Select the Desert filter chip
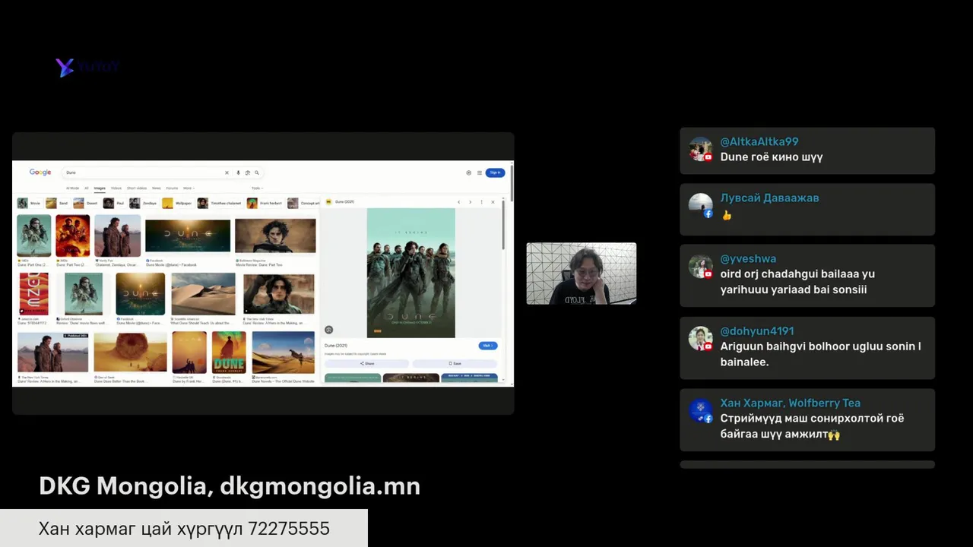The width and height of the screenshot is (973, 547). [86, 203]
